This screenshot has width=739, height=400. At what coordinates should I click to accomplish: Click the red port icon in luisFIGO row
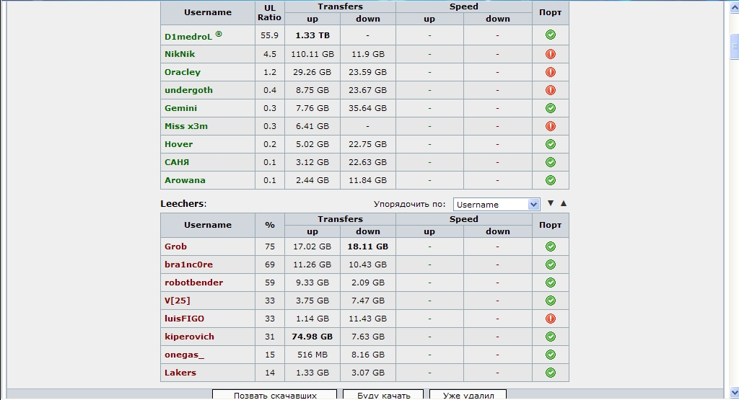pos(550,319)
